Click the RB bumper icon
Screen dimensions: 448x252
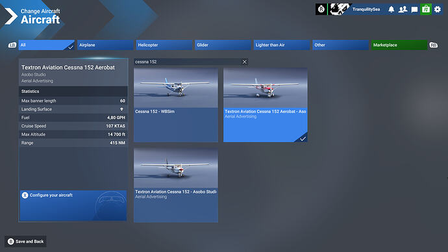[x=434, y=45]
